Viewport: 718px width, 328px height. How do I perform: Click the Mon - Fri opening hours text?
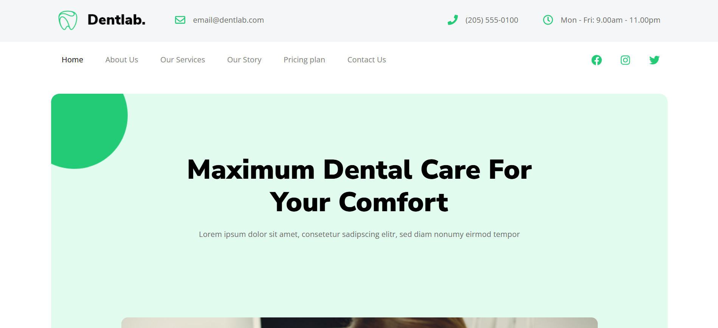tap(610, 20)
